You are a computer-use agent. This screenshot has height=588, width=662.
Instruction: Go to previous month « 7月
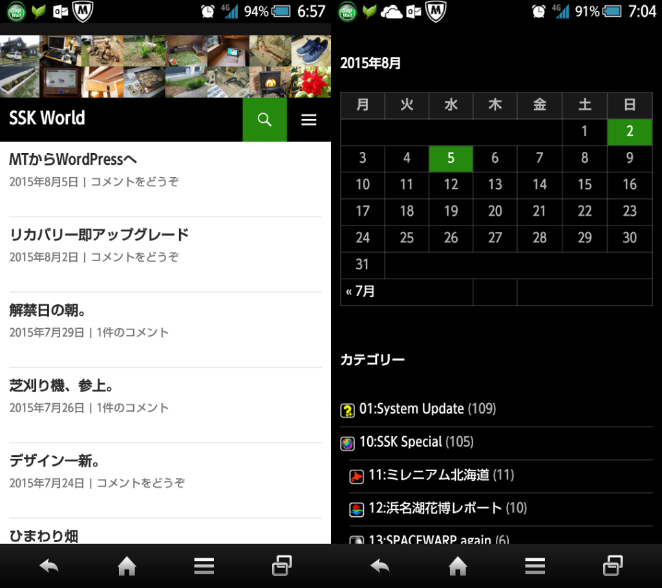(x=361, y=292)
